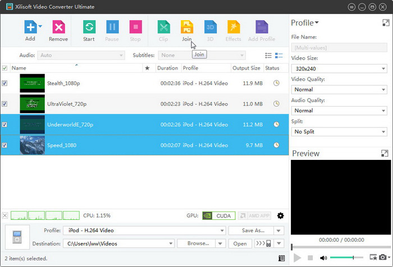
Task: Open the Profile panel header menu
Action: tap(305, 23)
